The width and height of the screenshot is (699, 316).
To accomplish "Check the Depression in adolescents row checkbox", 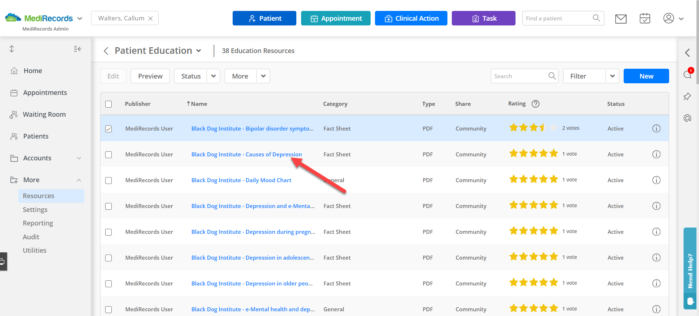I will click(x=108, y=258).
